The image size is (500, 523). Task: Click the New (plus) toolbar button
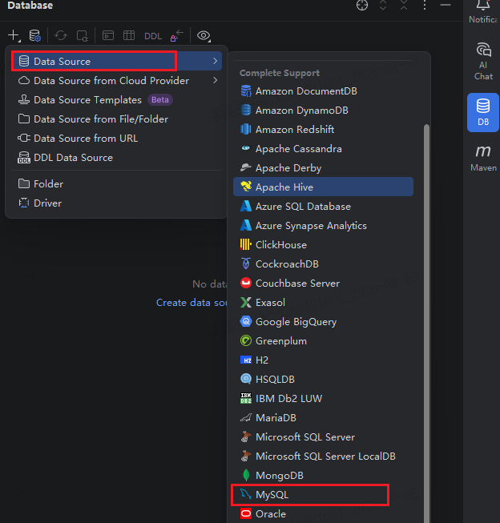(14, 35)
